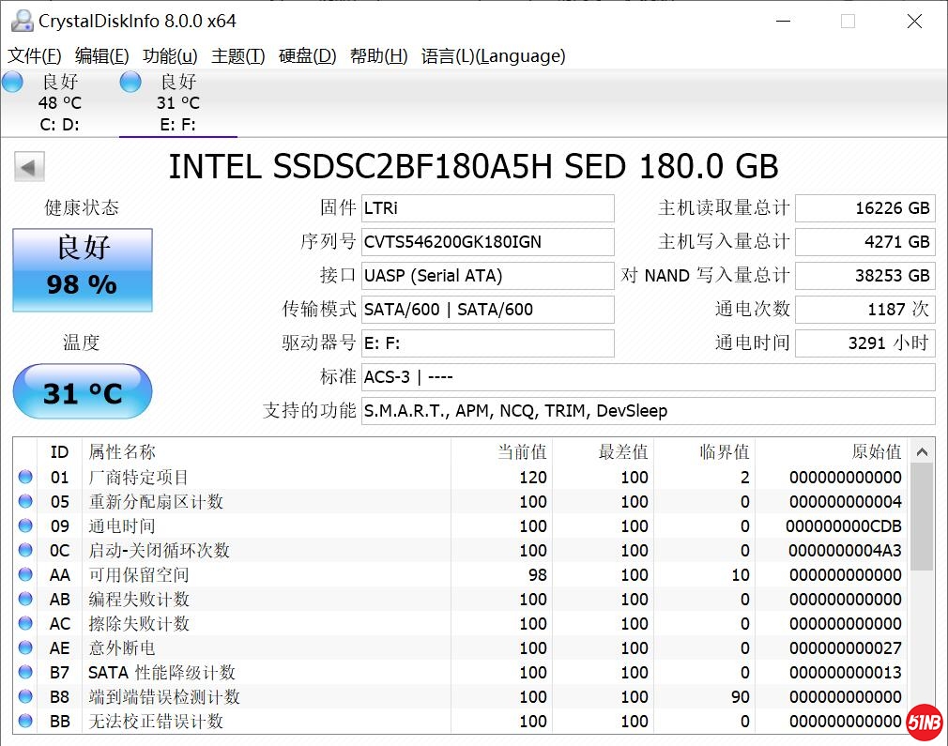The height and width of the screenshot is (746, 948).
Task: Click the 31 °C temperature button
Action: point(83,392)
